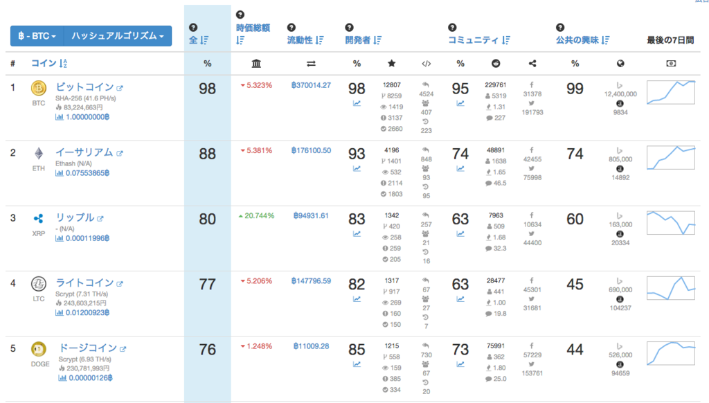Sort by コミュニティ column
709x403 pixels.
479,40
